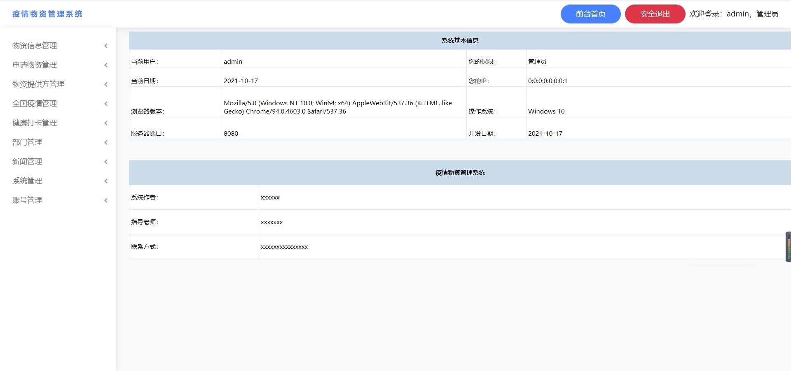
Task: Select the current user value admin
Action: (x=233, y=62)
